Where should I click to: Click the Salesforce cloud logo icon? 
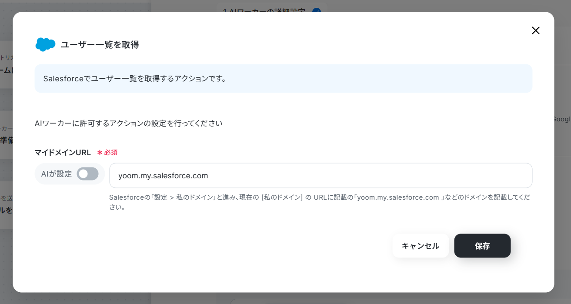tap(45, 44)
